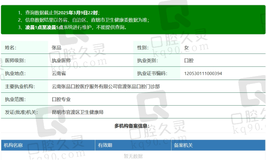The width and height of the screenshot is (266, 160).
Task: Click the institution name 云南张品口腔医疗服务有限公司官渡张品口腔门诊部
Action: click(x=106, y=87)
